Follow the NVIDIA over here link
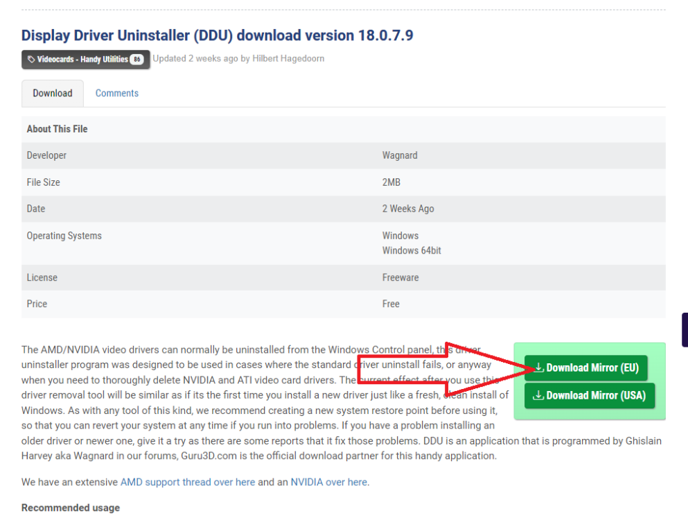 [329, 482]
